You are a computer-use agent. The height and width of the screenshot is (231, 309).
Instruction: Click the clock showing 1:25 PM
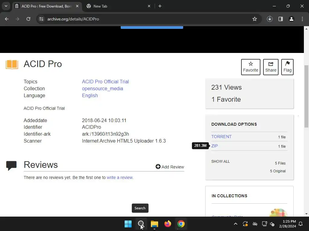tap(289, 221)
